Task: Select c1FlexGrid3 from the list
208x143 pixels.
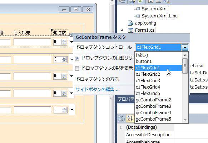Action: [158, 80]
